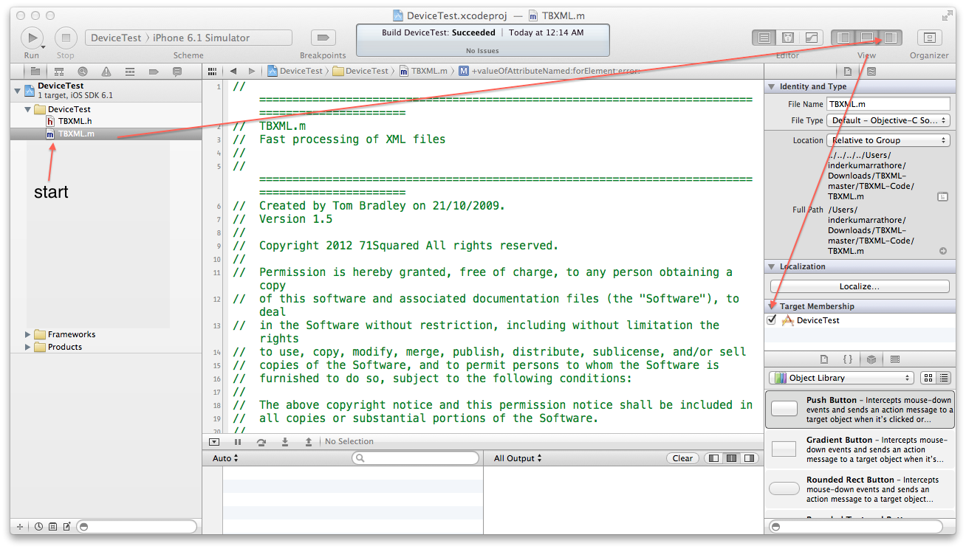Image resolution: width=966 pixels, height=549 pixels.
Task: Collapse the Localization section
Action: pos(772,266)
